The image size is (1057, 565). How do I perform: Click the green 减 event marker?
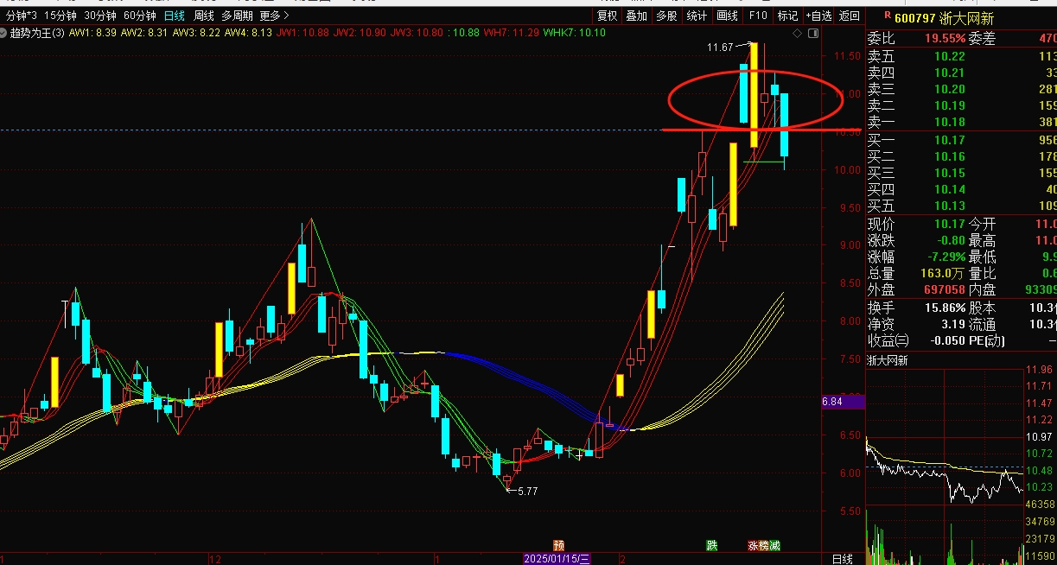pos(774,545)
